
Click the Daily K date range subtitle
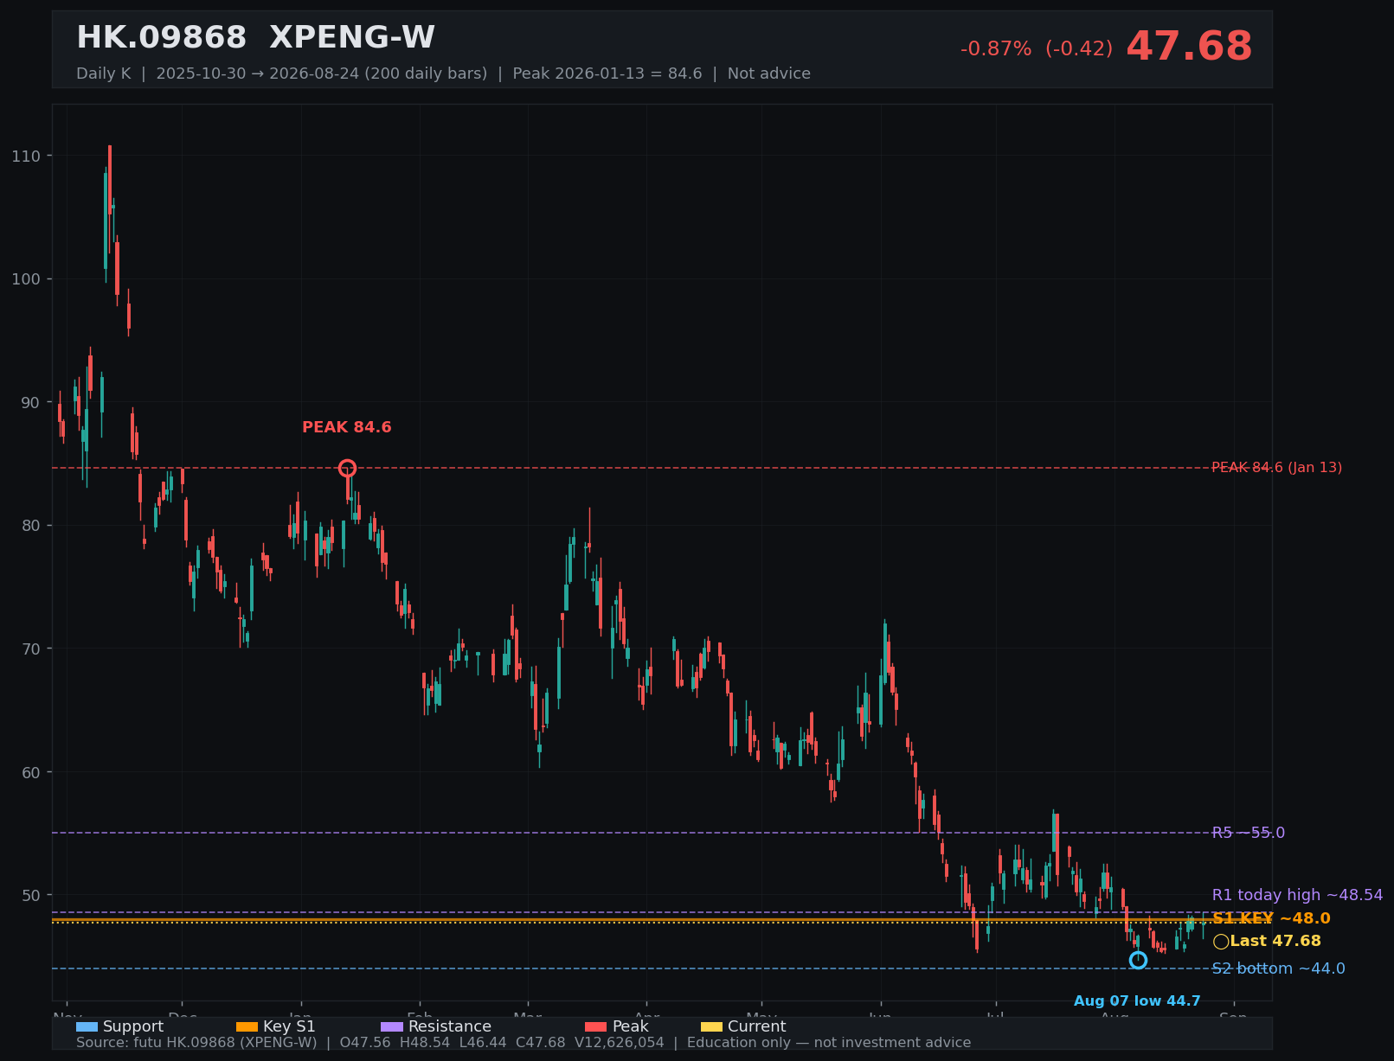point(443,74)
